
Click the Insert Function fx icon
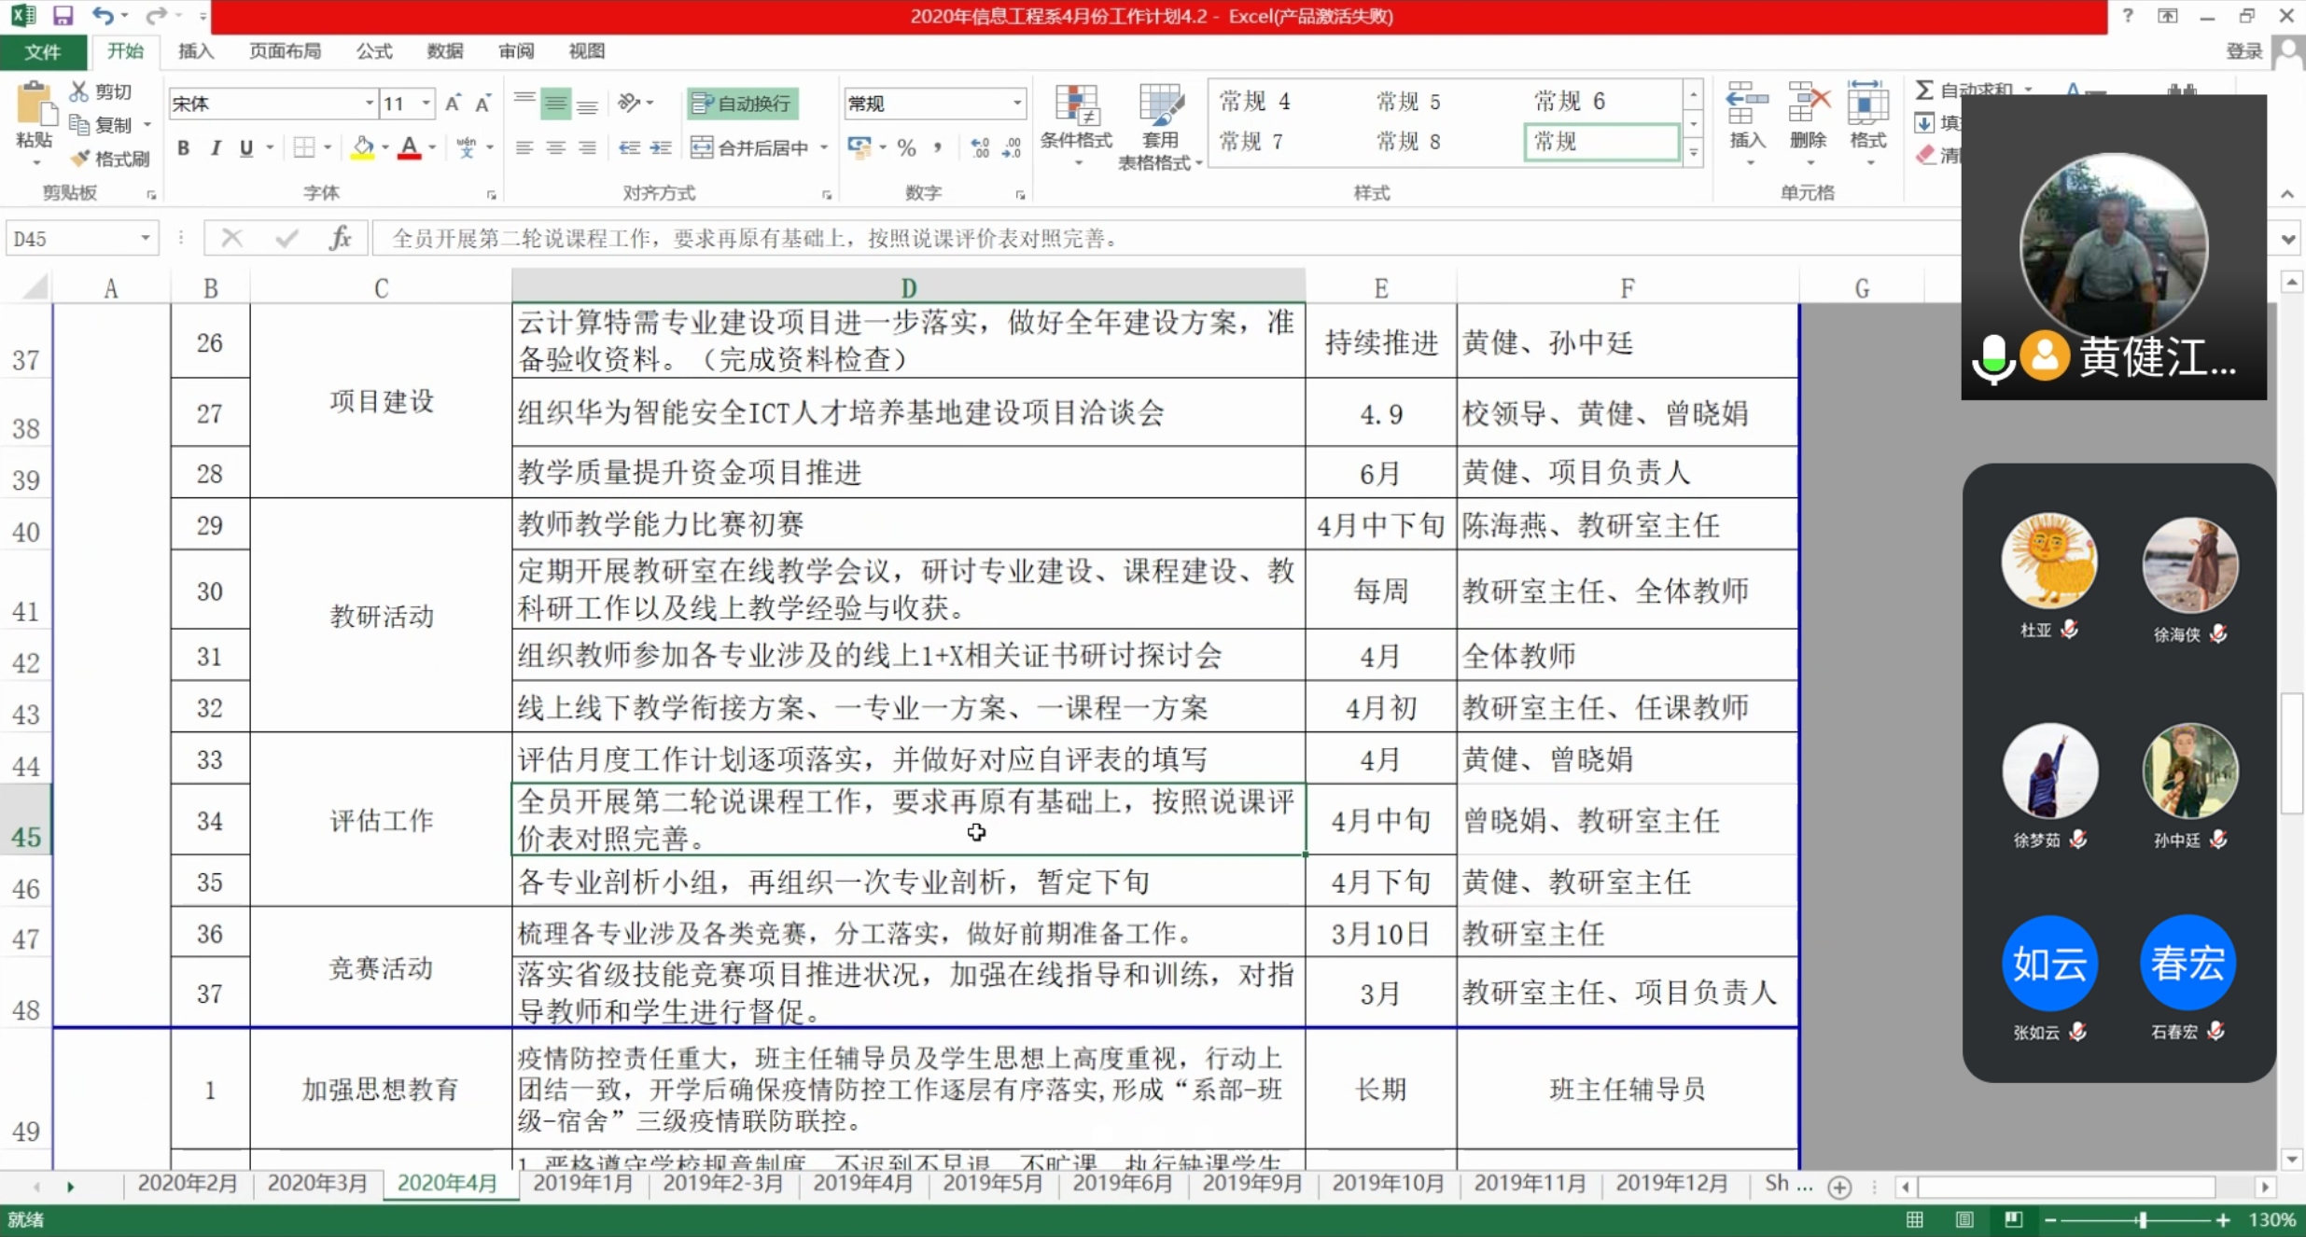(340, 239)
